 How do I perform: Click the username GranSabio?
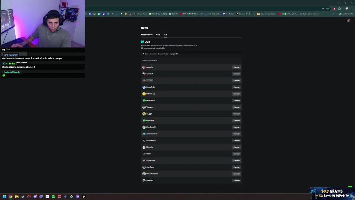tap(150, 167)
